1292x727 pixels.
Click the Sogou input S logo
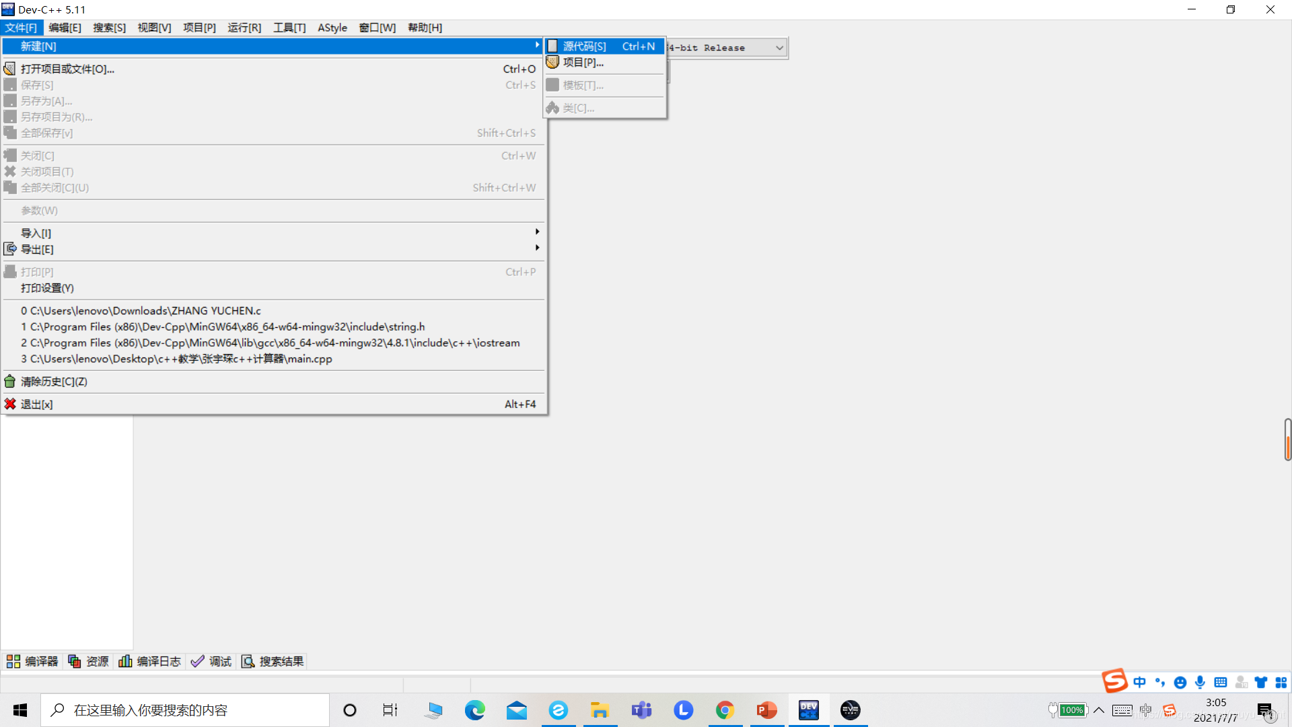[x=1114, y=681]
